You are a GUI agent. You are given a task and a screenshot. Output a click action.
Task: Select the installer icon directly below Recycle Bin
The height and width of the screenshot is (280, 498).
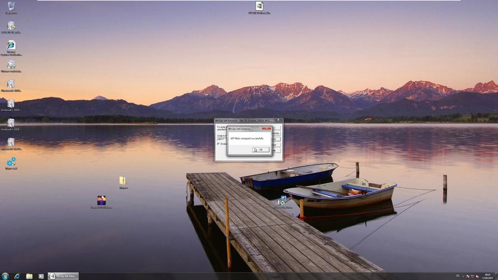[x=11, y=27]
